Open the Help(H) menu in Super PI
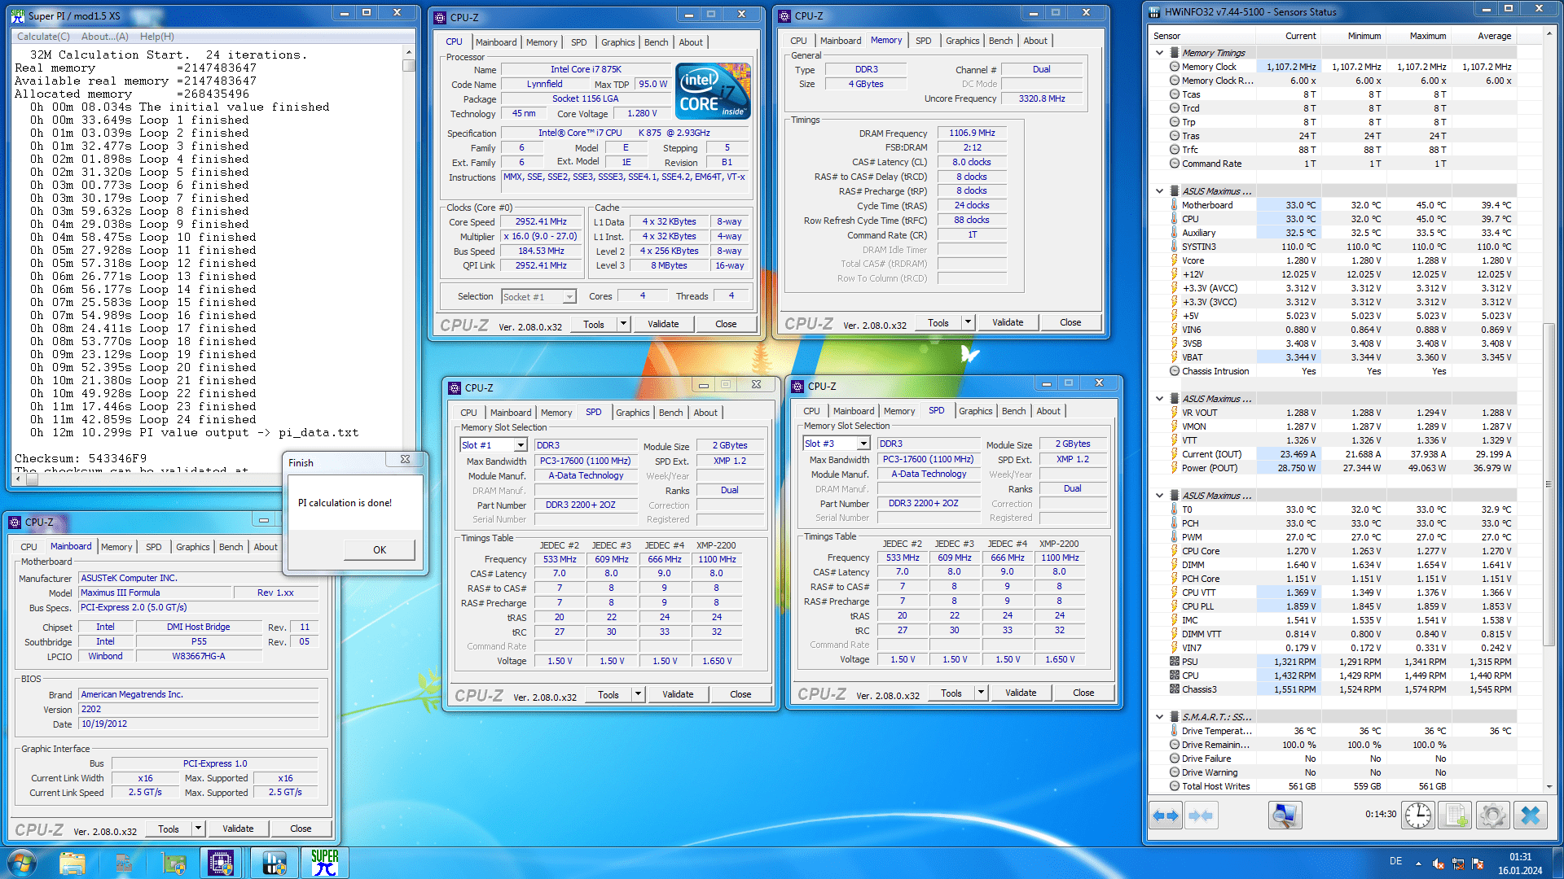The width and height of the screenshot is (1564, 879). pos(156,37)
